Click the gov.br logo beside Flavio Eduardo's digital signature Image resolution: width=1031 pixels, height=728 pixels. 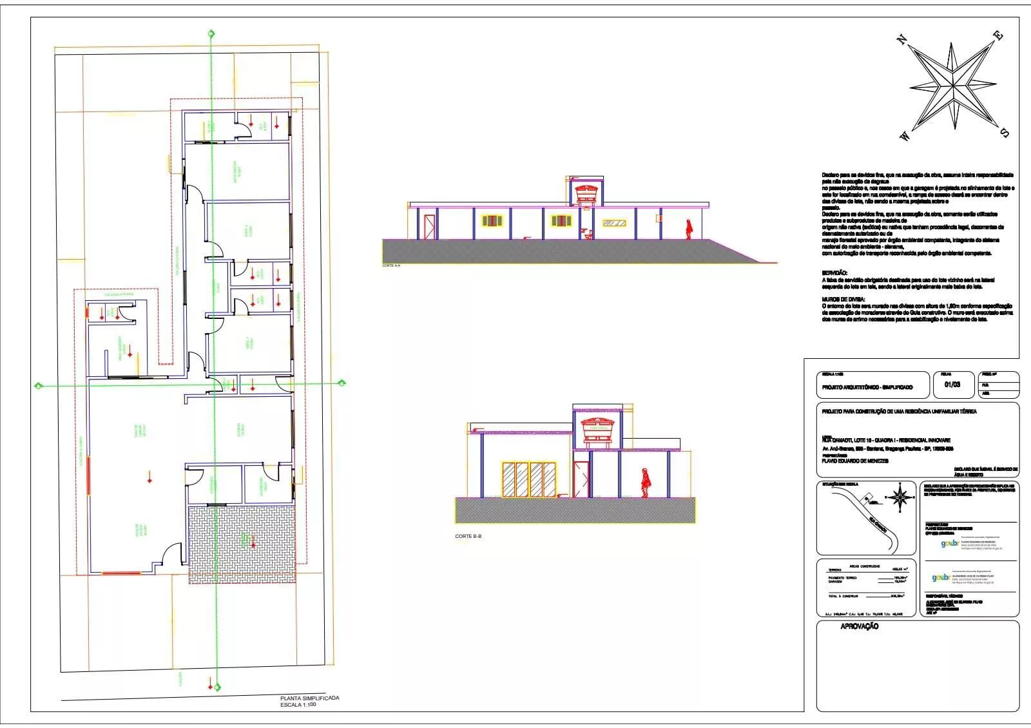(949, 543)
